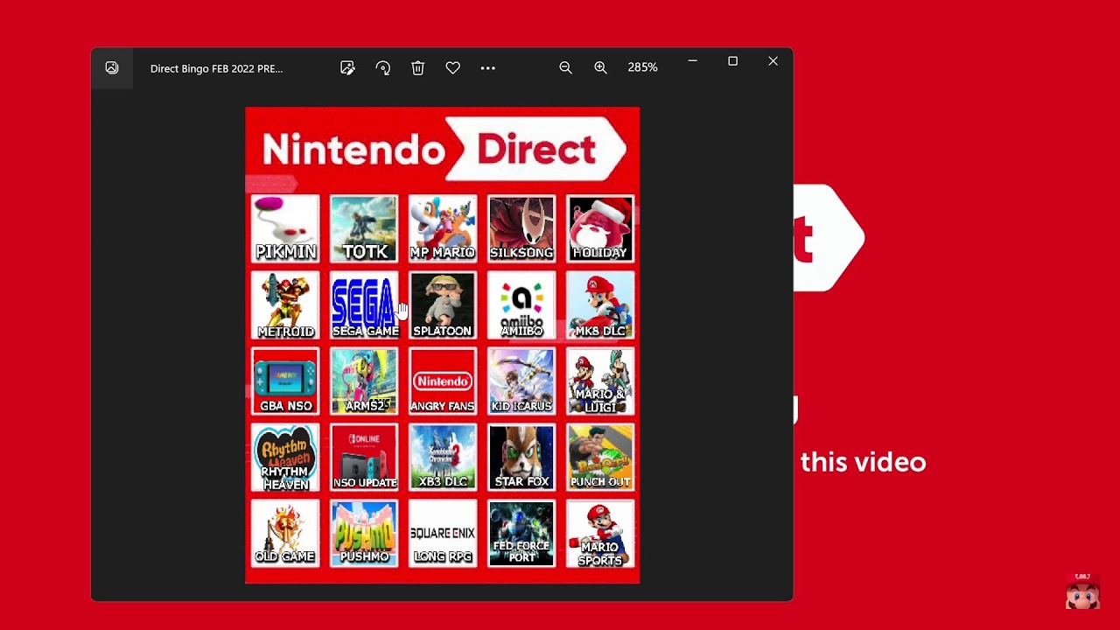1120x630 pixels.
Task: Select the SPLATOON bingo tile
Action: click(x=443, y=305)
